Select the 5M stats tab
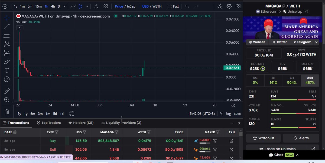Viewport: 325px width, 163px height. (x=255, y=80)
